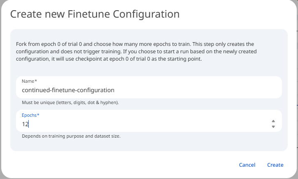Image resolution: width=298 pixels, height=179 pixels.
Task: Click the Create button
Action: 275,165
